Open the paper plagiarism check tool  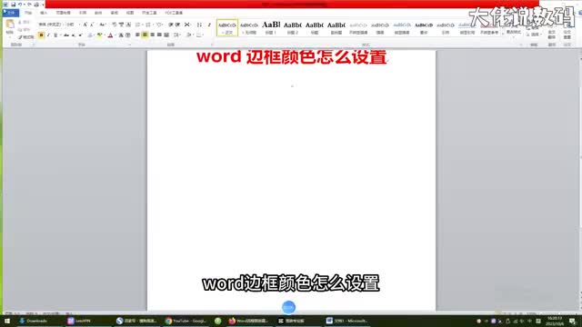coord(567,35)
